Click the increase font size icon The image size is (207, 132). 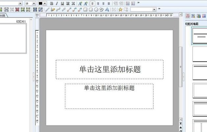[x=80, y=4]
